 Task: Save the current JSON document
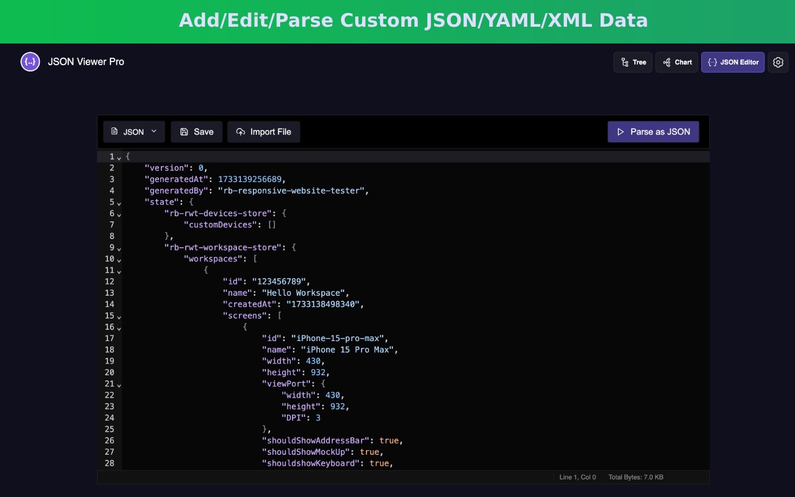pyautogui.click(x=196, y=132)
